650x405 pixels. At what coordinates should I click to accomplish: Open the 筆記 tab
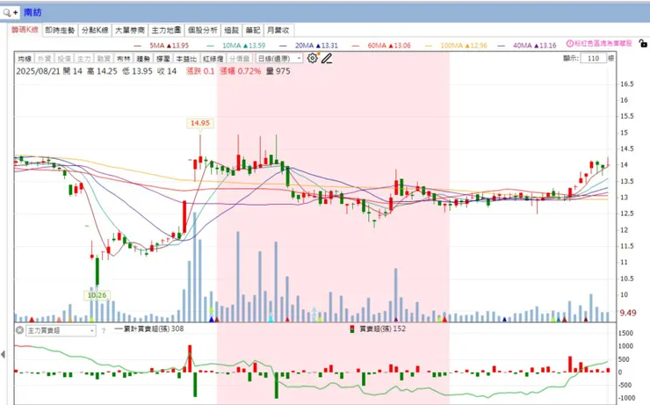(252, 30)
